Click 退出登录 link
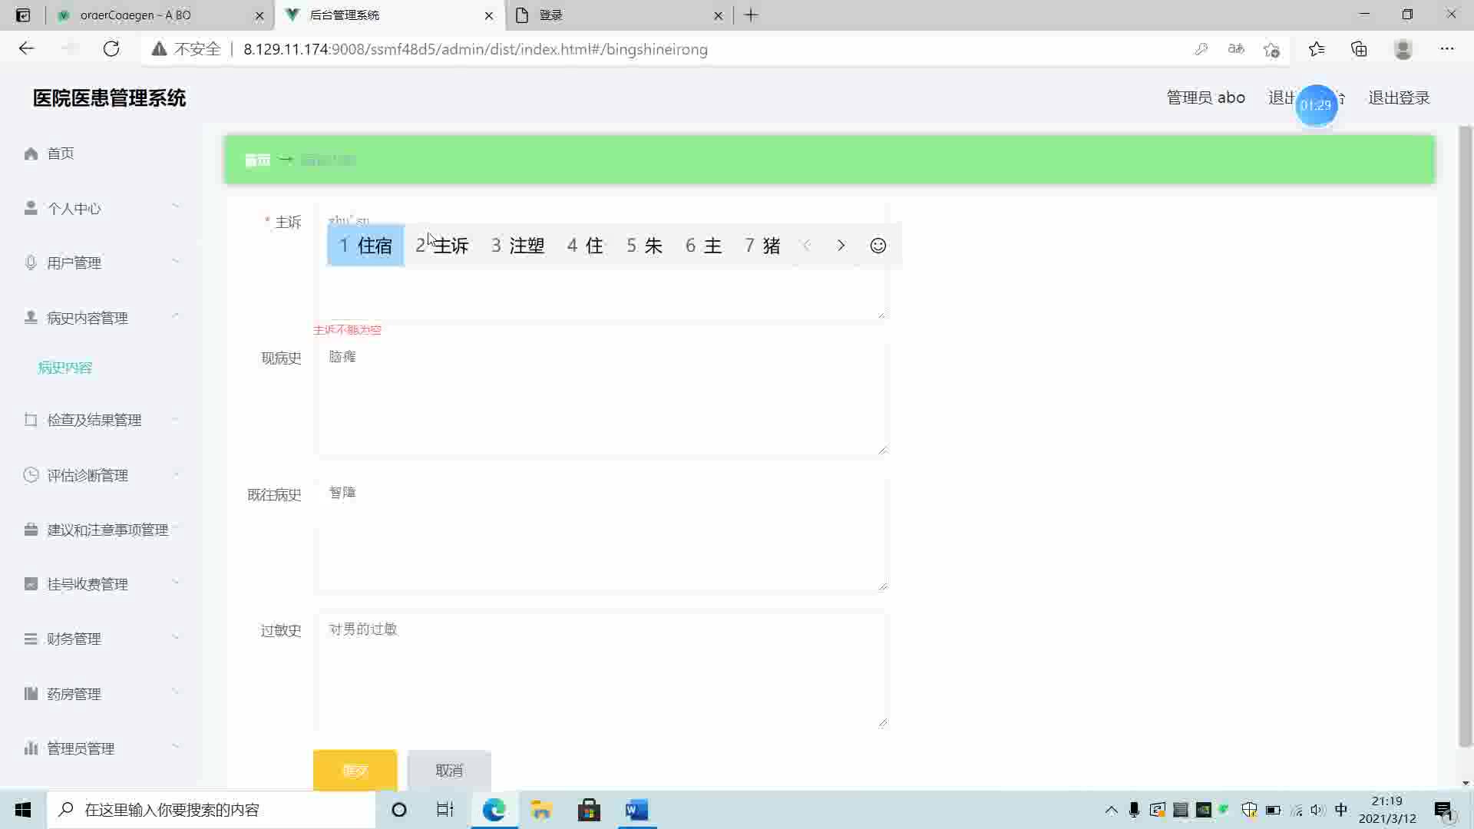The image size is (1474, 829). click(x=1399, y=97)
